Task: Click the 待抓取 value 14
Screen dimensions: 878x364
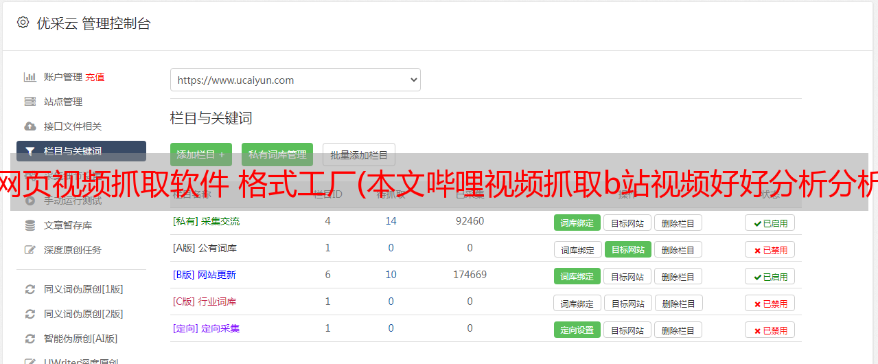Action: (391, 221)
